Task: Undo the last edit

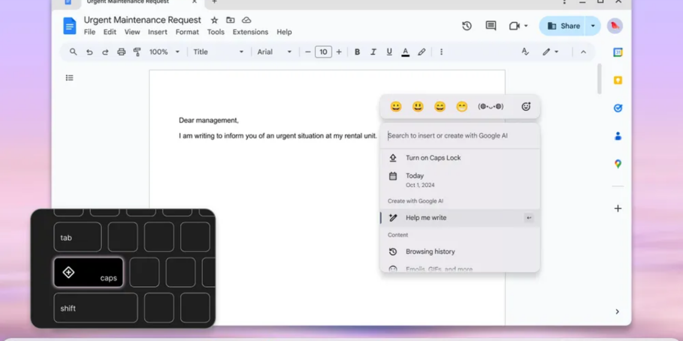Action: tap(89, 52)
